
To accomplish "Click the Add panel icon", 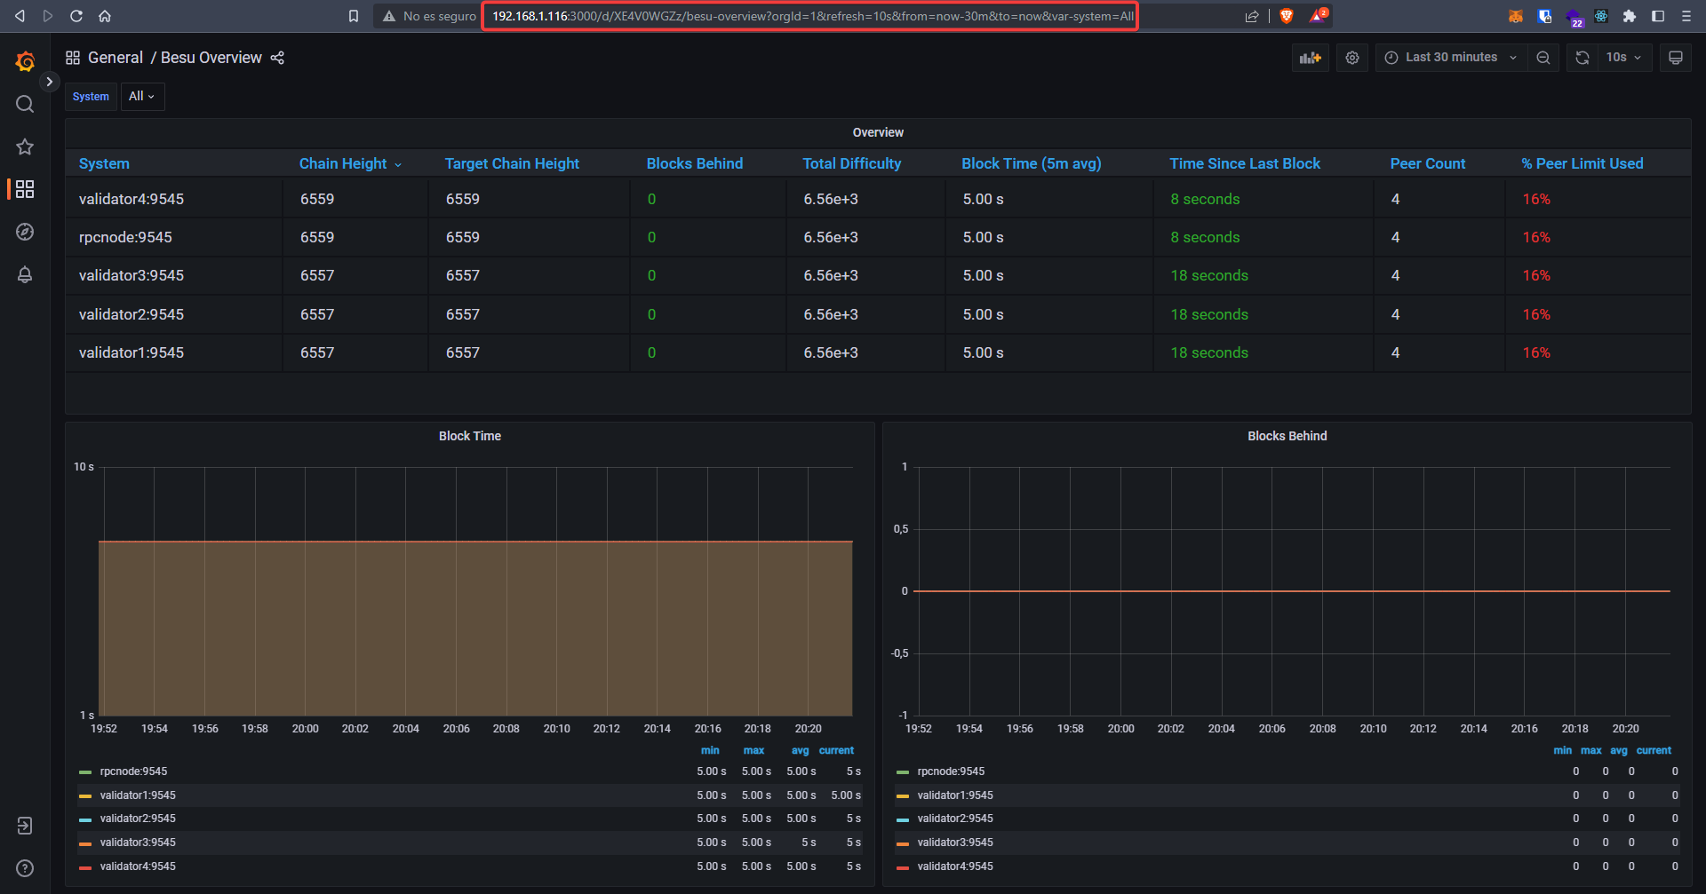I will point(1310,58).
